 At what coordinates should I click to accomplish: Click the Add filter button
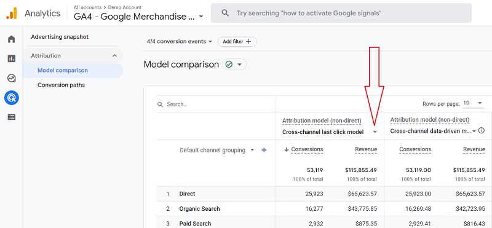coord(237,41)
